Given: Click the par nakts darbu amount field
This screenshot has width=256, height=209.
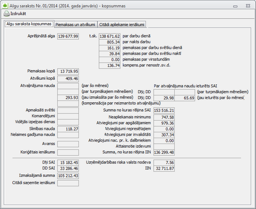Looking at the screenshot, I should 109,42.
